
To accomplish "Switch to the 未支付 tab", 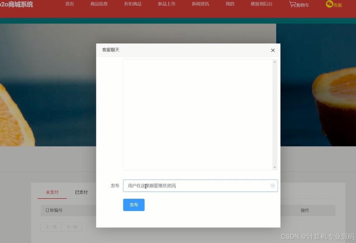I will coord(52,192).
